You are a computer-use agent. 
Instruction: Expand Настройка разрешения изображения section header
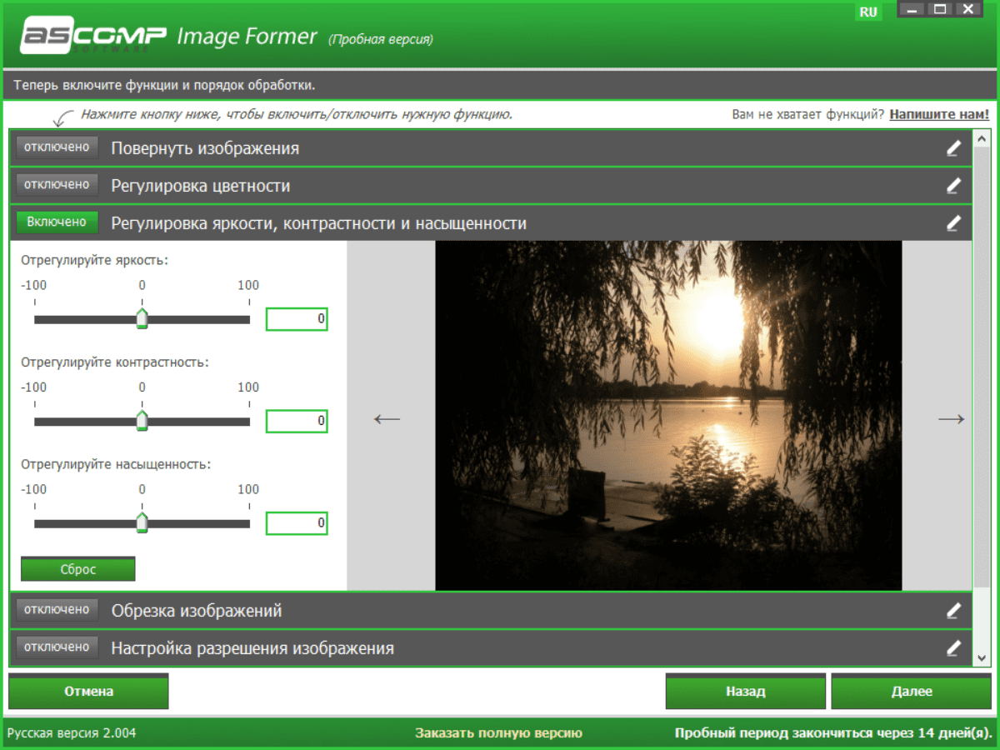491,647
